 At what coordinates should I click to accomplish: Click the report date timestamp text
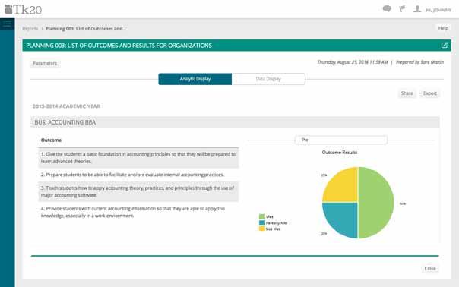tap(353, 62)
